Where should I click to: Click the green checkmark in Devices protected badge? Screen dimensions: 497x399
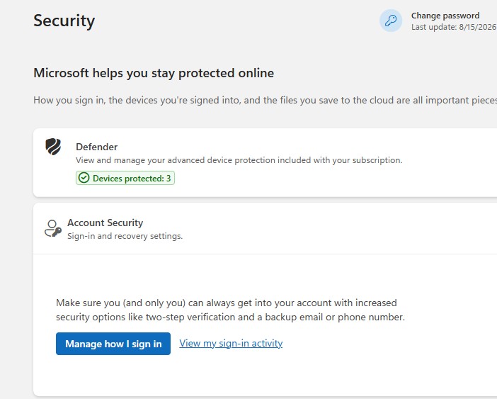(x=84, y=178)
